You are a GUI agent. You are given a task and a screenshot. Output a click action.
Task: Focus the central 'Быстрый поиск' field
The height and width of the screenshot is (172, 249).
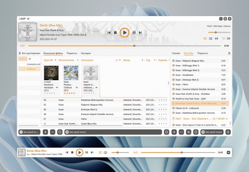[x=113, y=132]
